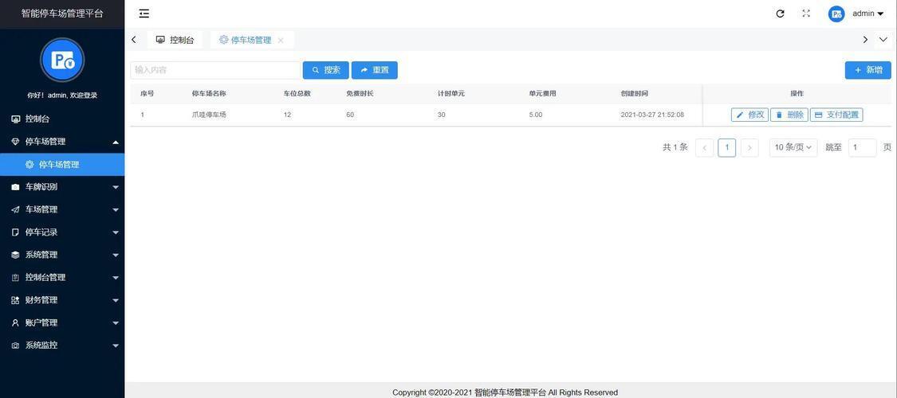The image size is (897, 398).
Task: Click the camera icon beside 车牌识别
Action: point(15,187)
